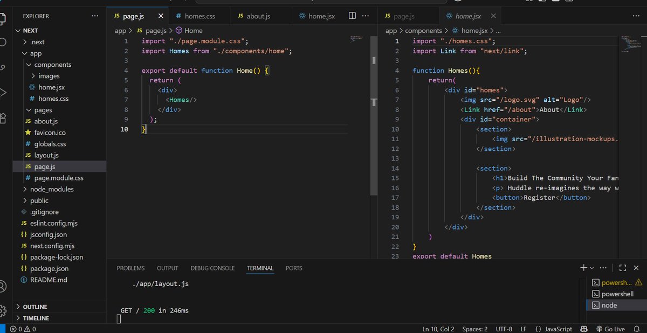647x333 pixels.
Task: Open Explorer more actions ellipsis
Action: [x=95, y=16]
